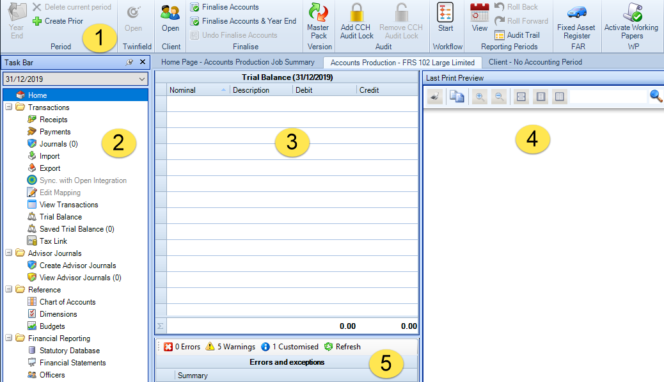Screen dimensions: 664x382
Task: Collapse the Financial Reporting folder
Action: coord(8,338)
